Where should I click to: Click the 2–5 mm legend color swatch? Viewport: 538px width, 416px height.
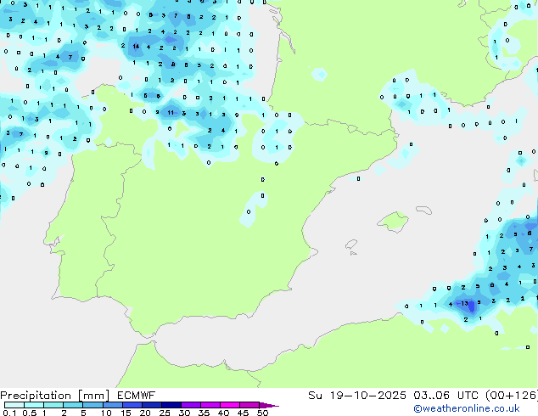tap(73, 405)
